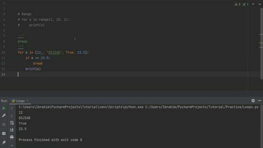263x148 pixels.
Task: Open python.exe interpreter path in console
Action: tap(81, 107)
